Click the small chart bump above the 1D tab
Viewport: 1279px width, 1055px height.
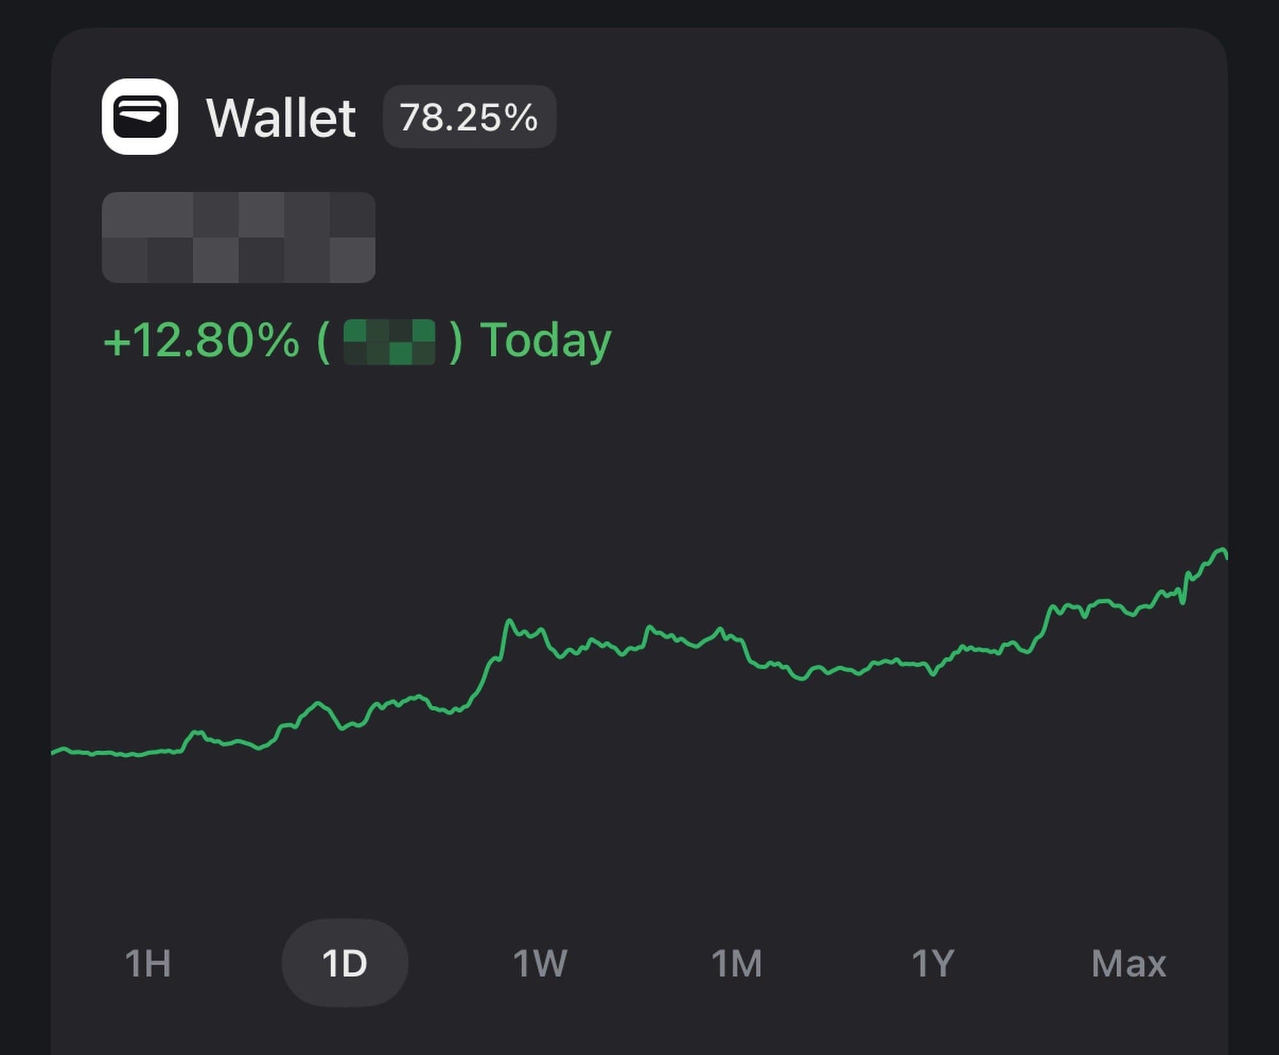point(318,704)
